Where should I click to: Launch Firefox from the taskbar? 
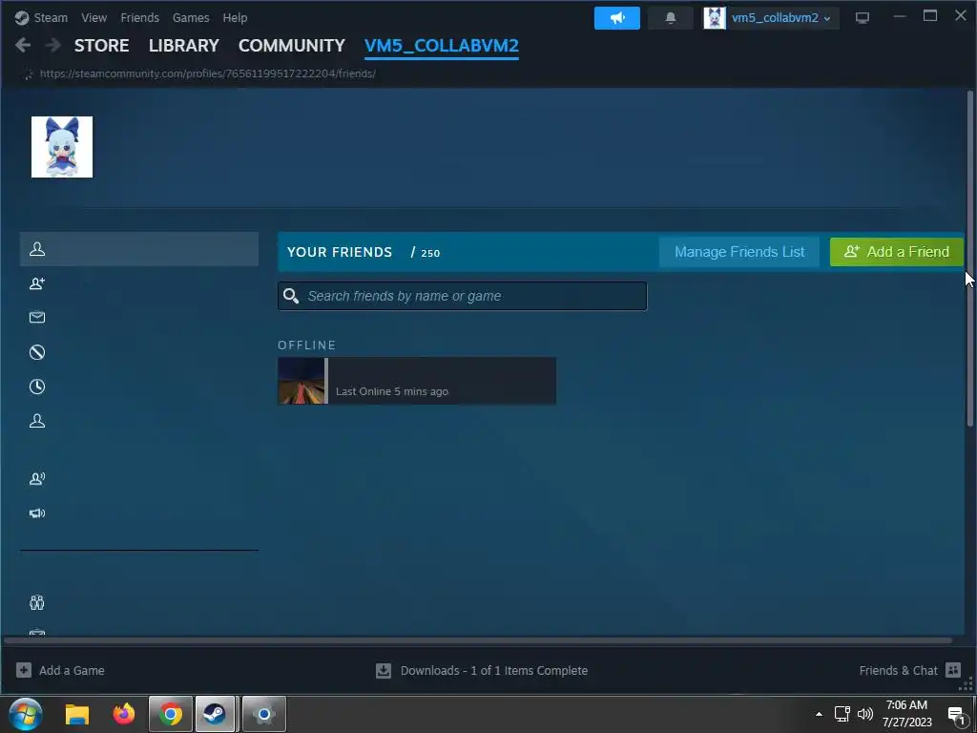pyautogui.click(x=123, y=714)
